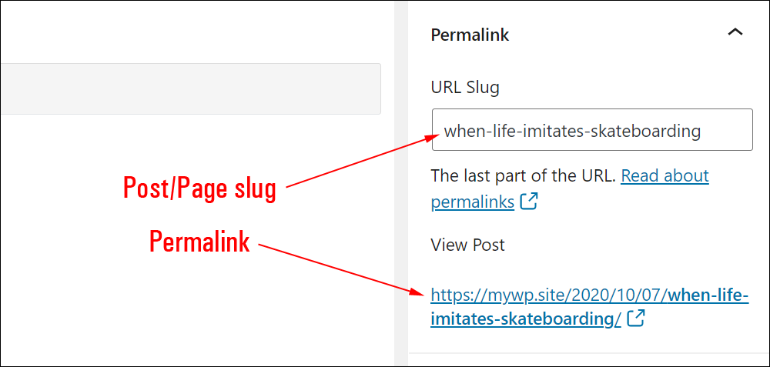Focus the URL Slug text field
Image resolution: width=770 pixels, height=367 pixels.
(592, 129)
